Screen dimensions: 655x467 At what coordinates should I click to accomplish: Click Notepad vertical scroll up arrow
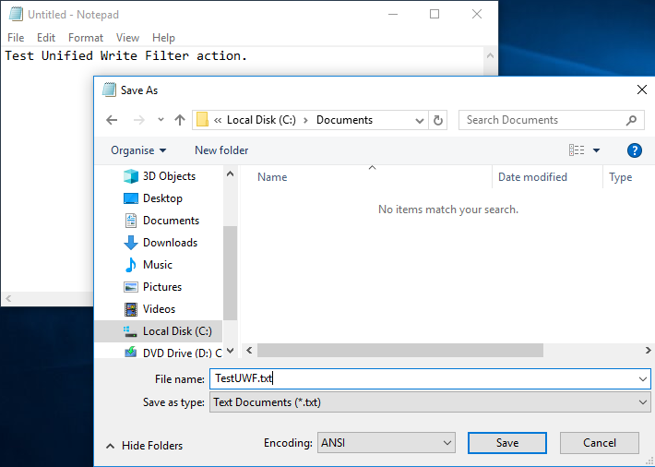tap(491, 55)
